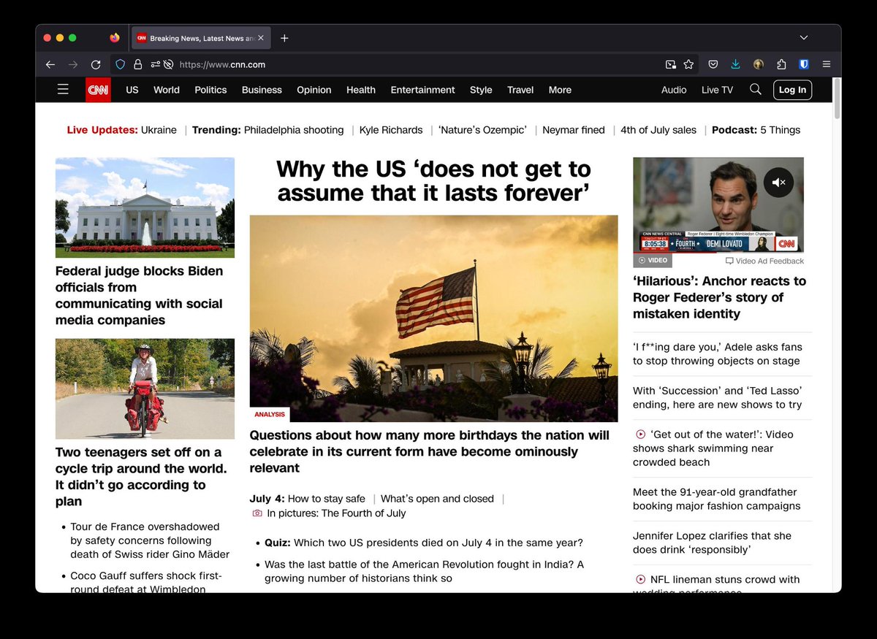Image resolution: width=877 pixels, height=639 pixels.
Task: Open 'What's open and closed' link
Action: click(437, 499)
